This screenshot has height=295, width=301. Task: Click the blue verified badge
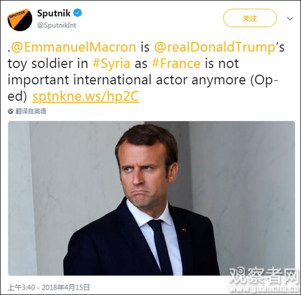pyautogui.click(x=78, y=13)
